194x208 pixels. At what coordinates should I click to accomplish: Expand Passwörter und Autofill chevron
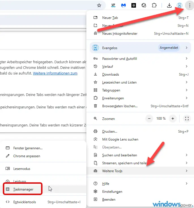187,58
